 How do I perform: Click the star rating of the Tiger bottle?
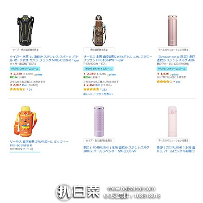click(17, 89)
